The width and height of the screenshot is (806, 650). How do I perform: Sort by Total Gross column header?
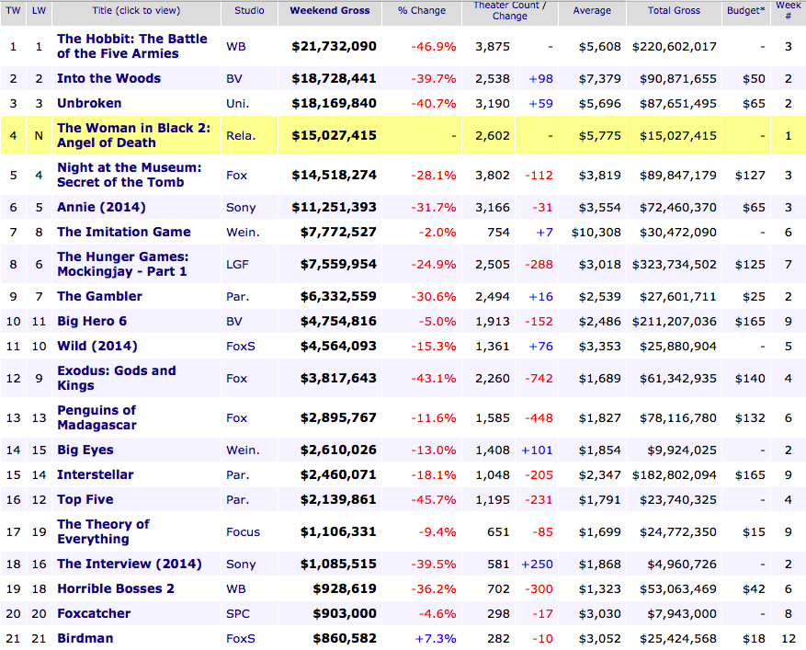coord(674,10)
